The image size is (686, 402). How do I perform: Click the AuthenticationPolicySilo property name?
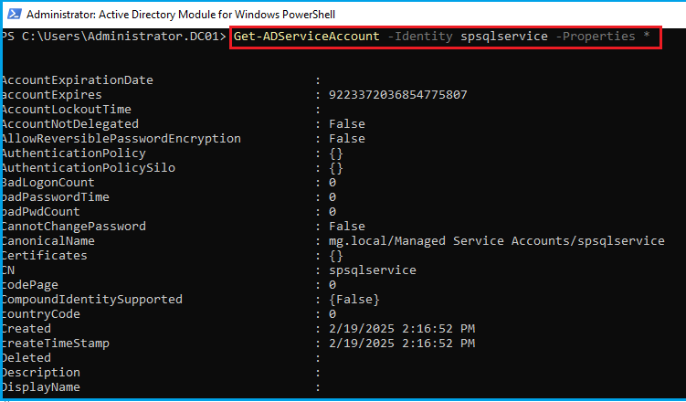(x=89, y=168)
